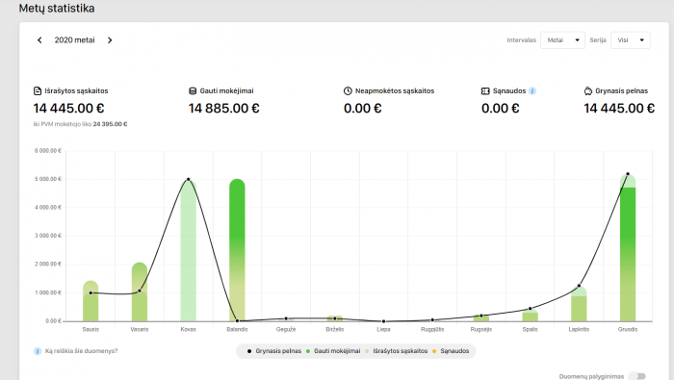The image size is (674, 380).
Task: Click the info icon beside 'Ką reiškia šie duomenys?'
Action: (38, 351)
